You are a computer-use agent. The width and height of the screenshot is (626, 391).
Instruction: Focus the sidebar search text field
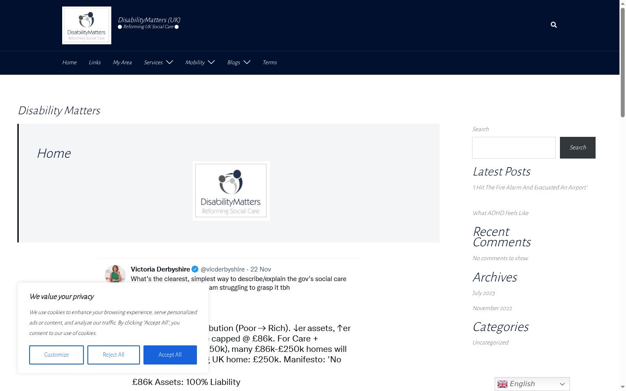tap(514, 148)
